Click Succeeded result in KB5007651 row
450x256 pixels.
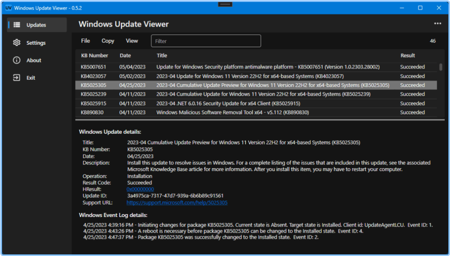pos(412,67)
